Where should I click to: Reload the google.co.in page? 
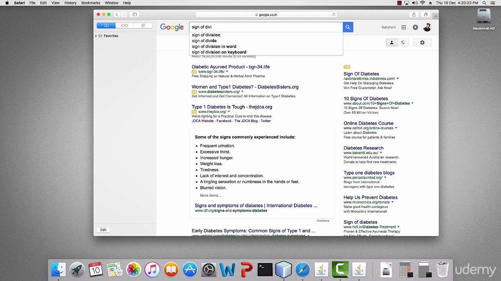[x=334, y=15]
